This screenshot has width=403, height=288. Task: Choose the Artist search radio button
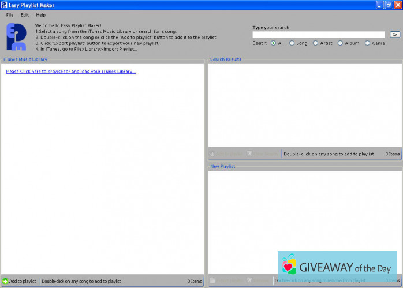click(x=315, y=43)
